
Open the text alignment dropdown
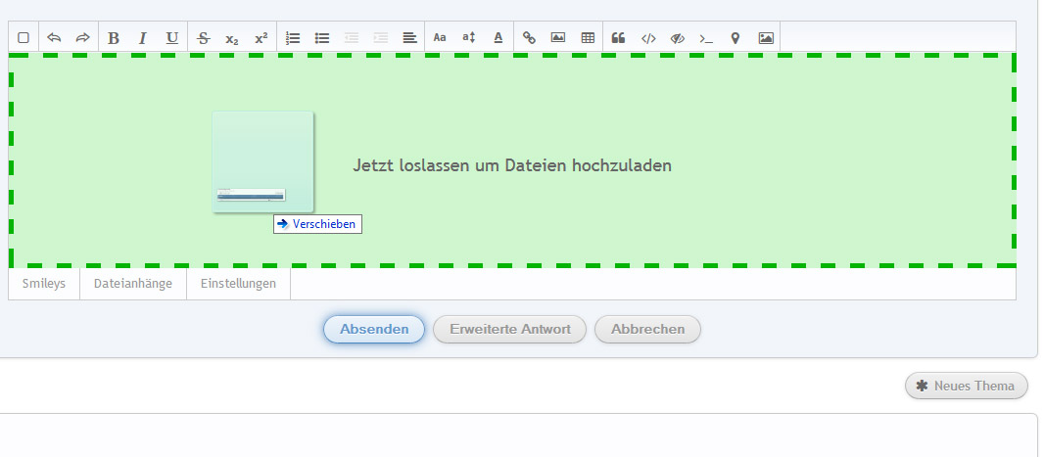point(409,38)
